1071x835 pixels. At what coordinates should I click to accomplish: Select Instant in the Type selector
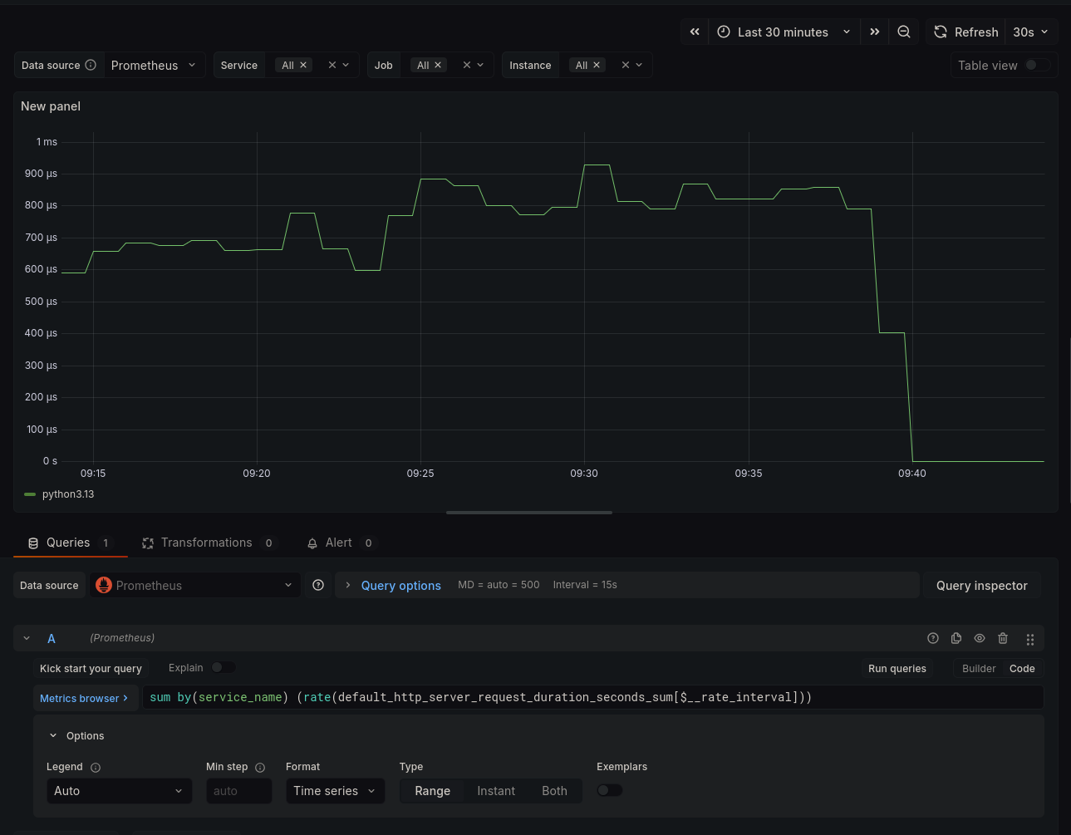[x=496, y=790]
